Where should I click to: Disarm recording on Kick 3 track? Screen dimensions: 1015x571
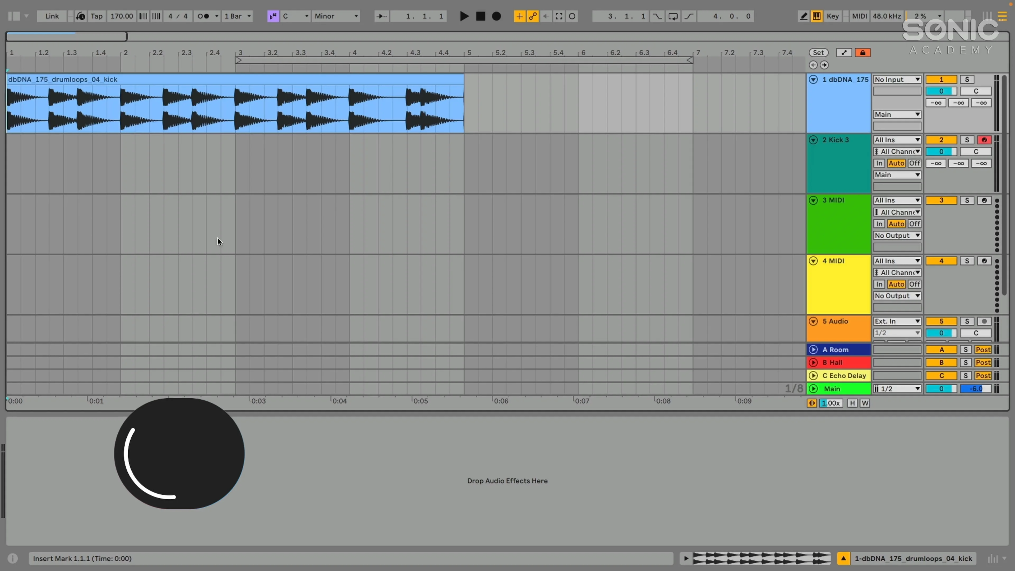point(984,140)
